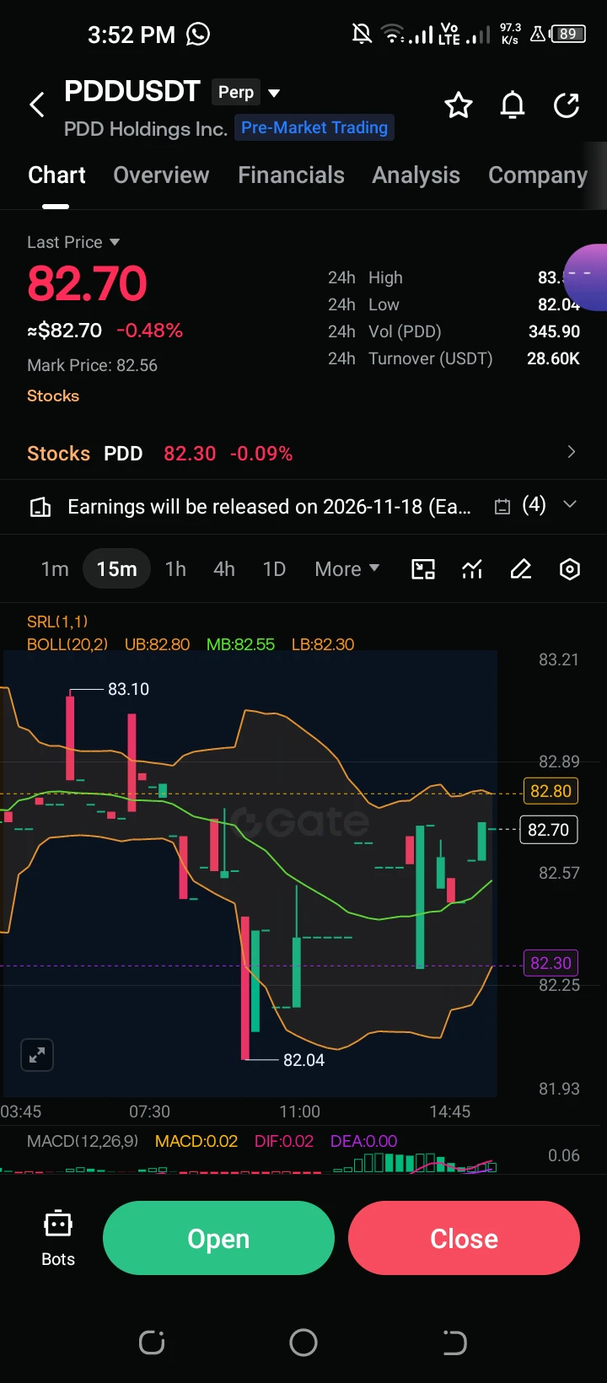607x1383 pixels.
Task: Tap the LB:82.30 Bollinger value
Action: 323,644
